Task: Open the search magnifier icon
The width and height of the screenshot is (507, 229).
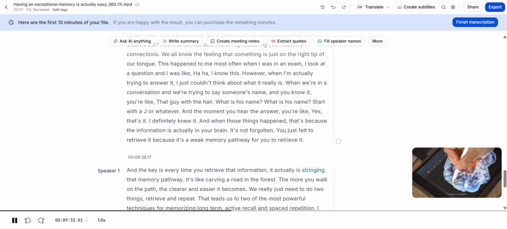Action: (443, 7)
